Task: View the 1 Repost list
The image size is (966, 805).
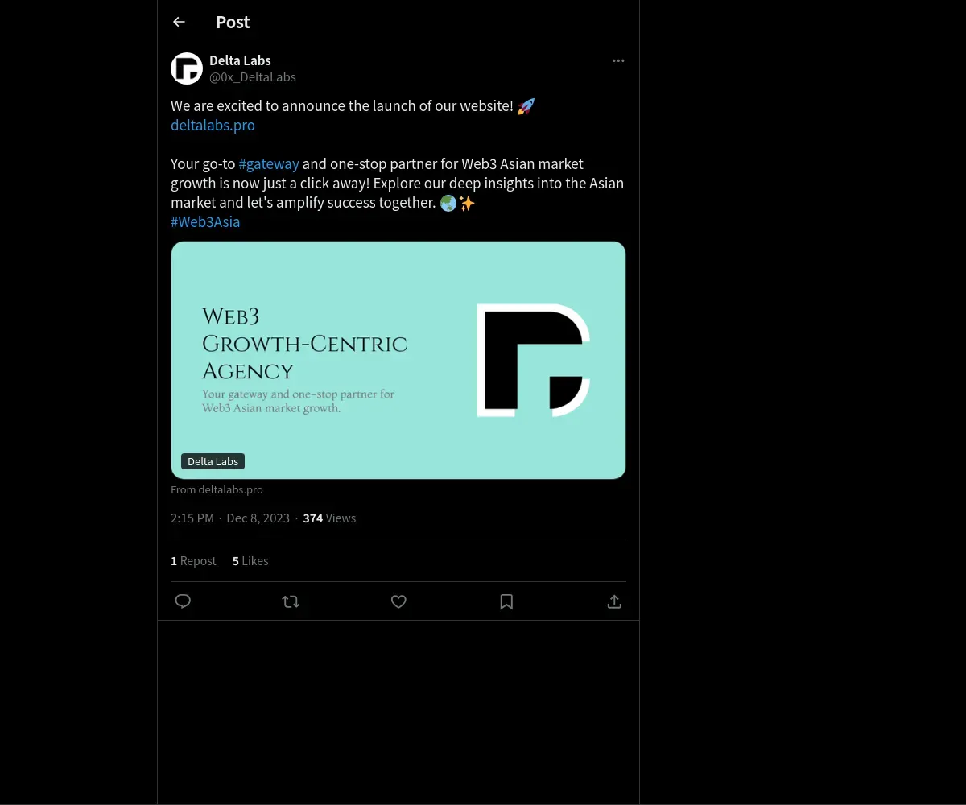Action: [x=193, y=560]
